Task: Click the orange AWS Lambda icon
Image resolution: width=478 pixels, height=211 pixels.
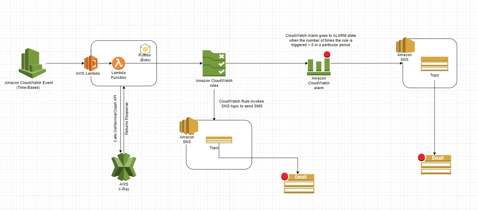Action: coord(91,63)
